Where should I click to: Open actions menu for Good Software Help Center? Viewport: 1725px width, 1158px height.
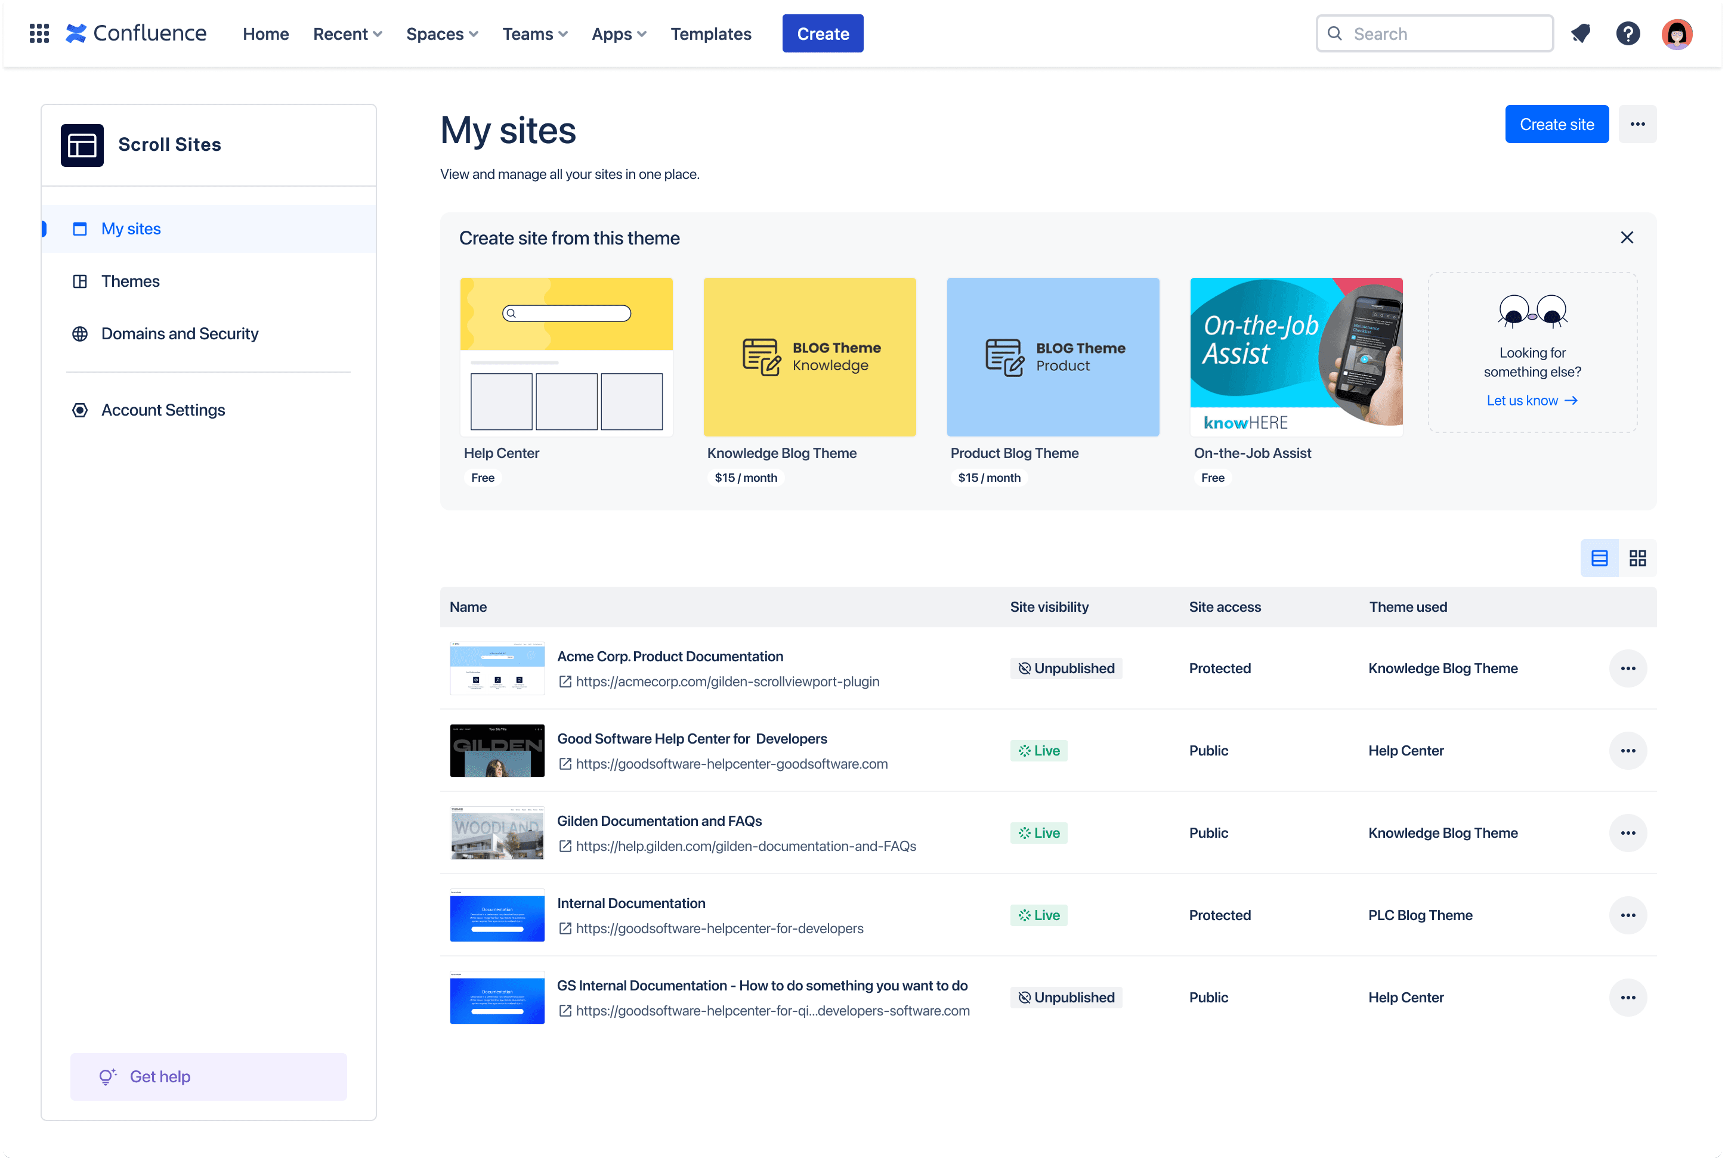pos(1628,750)
